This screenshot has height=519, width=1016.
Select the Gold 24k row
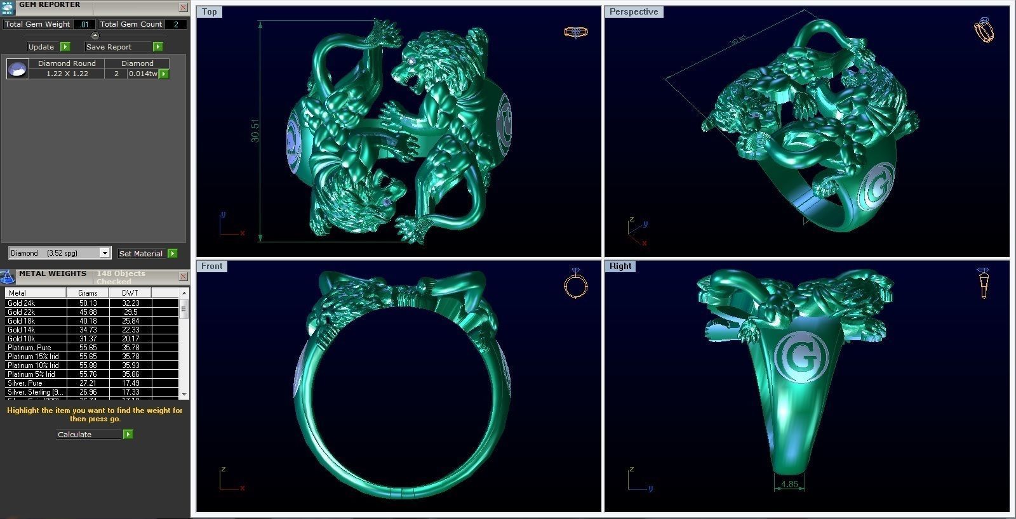point(92,303)
